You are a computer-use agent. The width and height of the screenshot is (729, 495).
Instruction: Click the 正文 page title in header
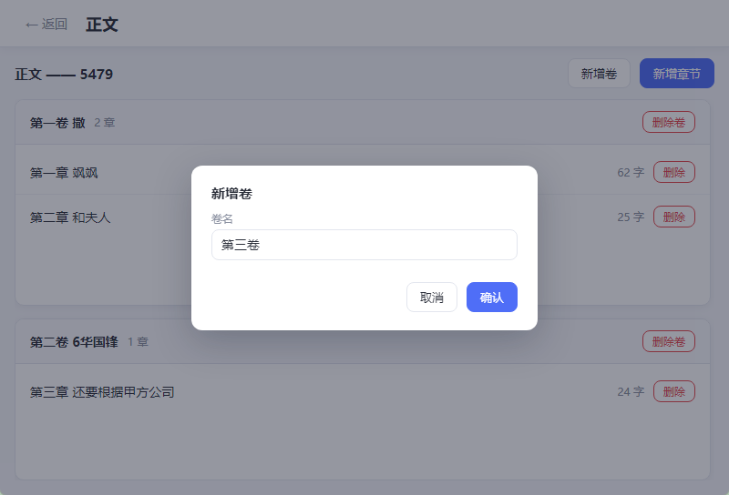(102, 25)
